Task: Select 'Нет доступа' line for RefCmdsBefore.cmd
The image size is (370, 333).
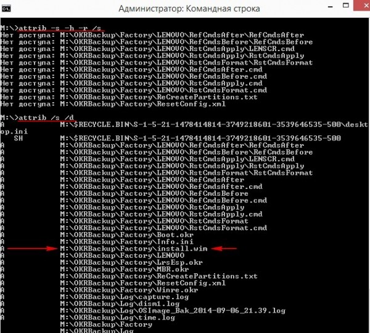Action: pyautogui.click(x=134, y=76)
